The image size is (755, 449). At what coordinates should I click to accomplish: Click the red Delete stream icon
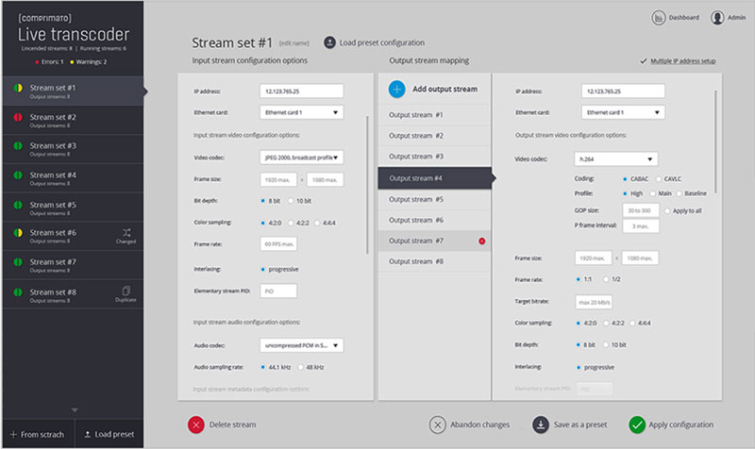196,424
